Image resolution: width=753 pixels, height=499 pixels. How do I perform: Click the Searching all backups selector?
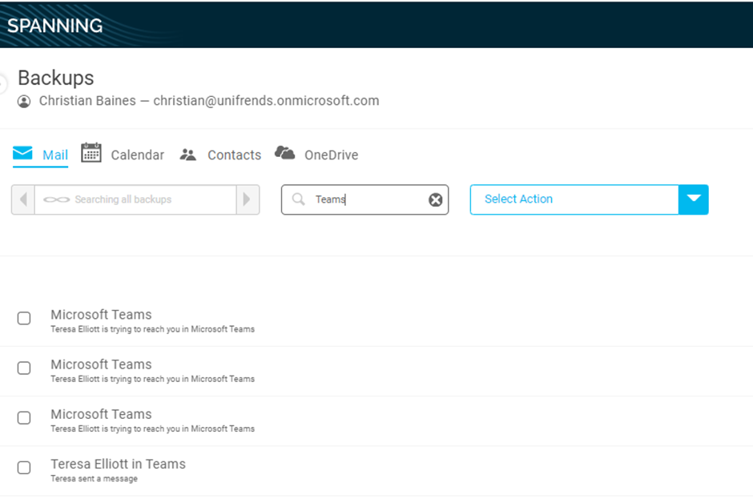click(x=135, y=199)
